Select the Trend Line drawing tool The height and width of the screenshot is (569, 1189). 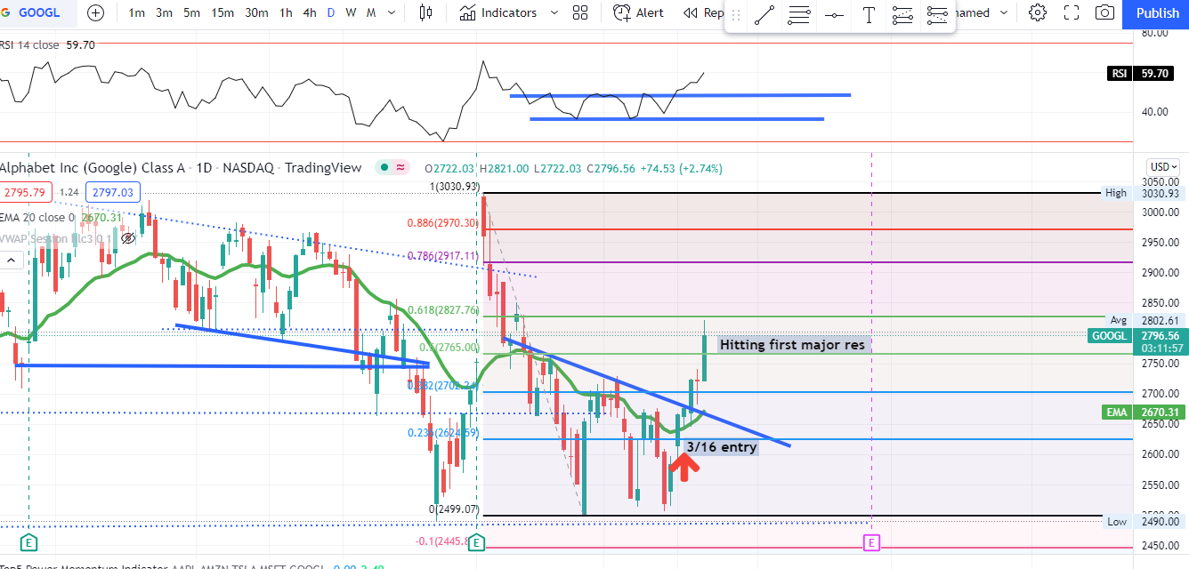point(764,14)
